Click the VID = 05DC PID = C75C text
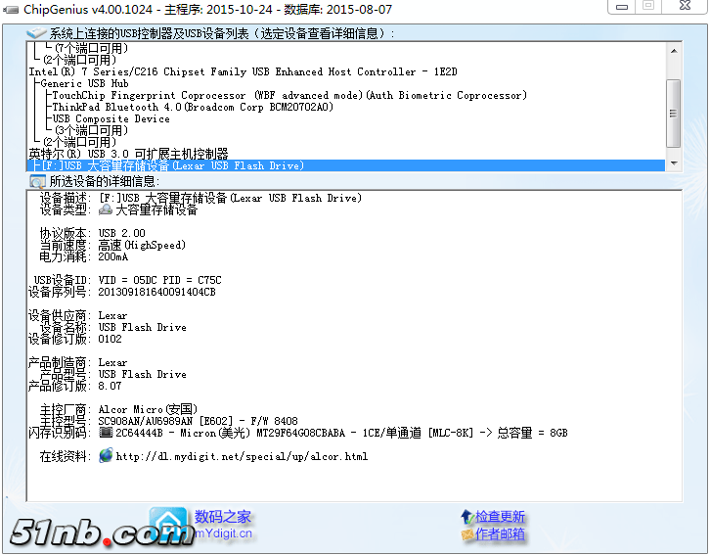710x556 pixels. click(159, 280)
